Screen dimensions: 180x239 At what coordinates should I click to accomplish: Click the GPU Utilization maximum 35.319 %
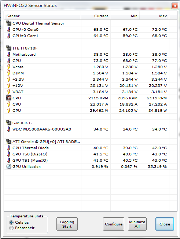point(157,167)
